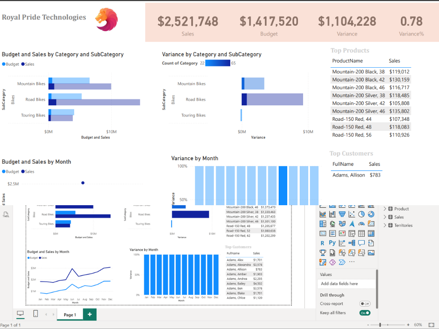Click the $1,417,520 Budget card
The width and height of the screenshot is (439, 329).
269,26
